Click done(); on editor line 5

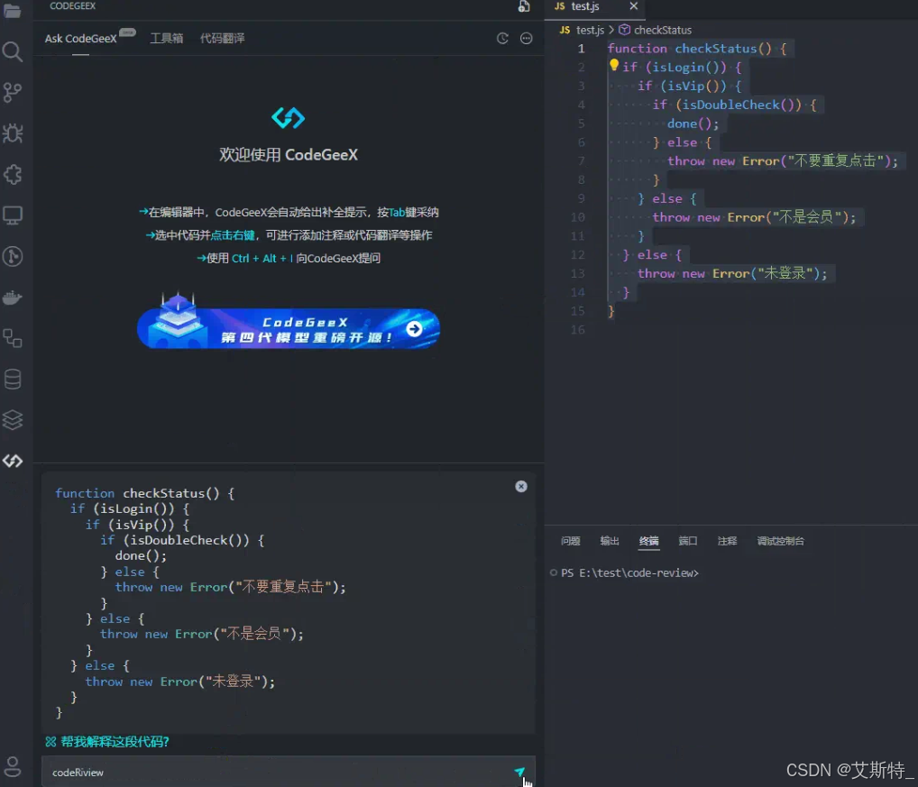(x=693, y=124)
